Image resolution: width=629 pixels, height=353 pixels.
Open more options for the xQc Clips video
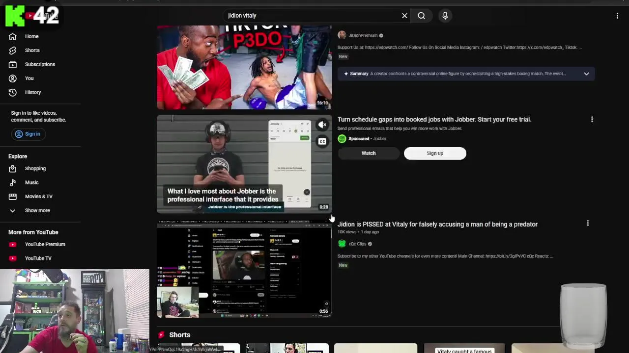[x=588, y=224]
